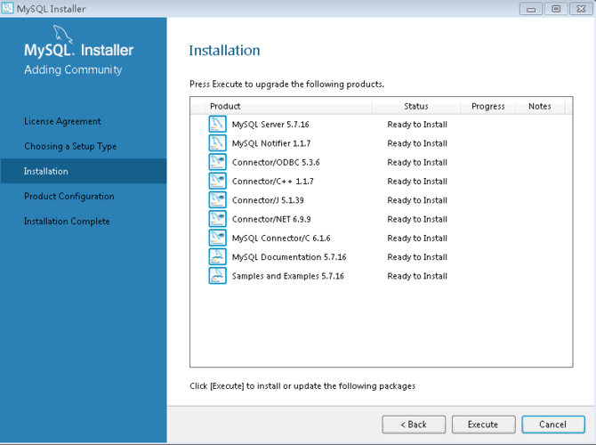Image resolution: width=596 pixels, height=445 pixels.
Task: Sort by the Product column header
Action: click(x=288, y=106)
